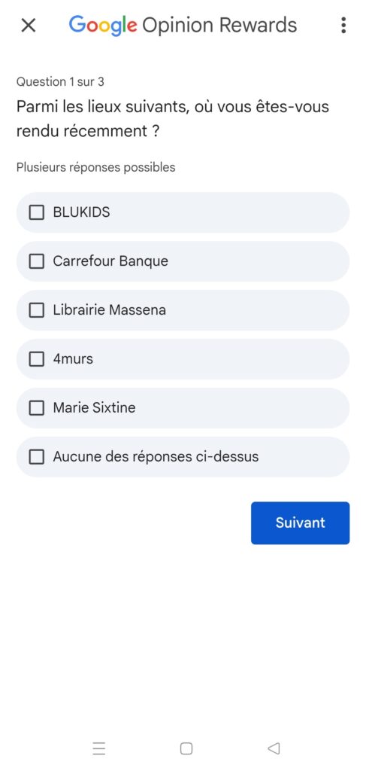Tap the Android recent apps navigation icon
The image size is (366, 771).
pyautogui.click(x=99, y=748)
